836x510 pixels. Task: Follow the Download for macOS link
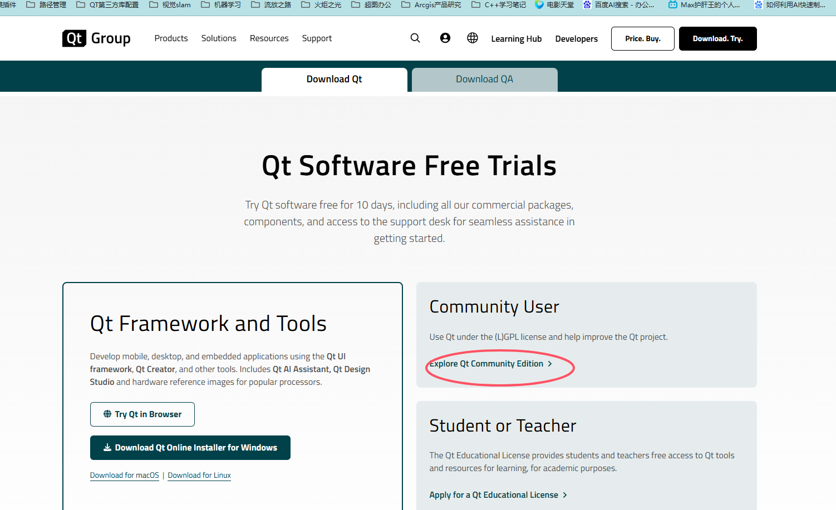pyautogui.click(x=125, y=476)
